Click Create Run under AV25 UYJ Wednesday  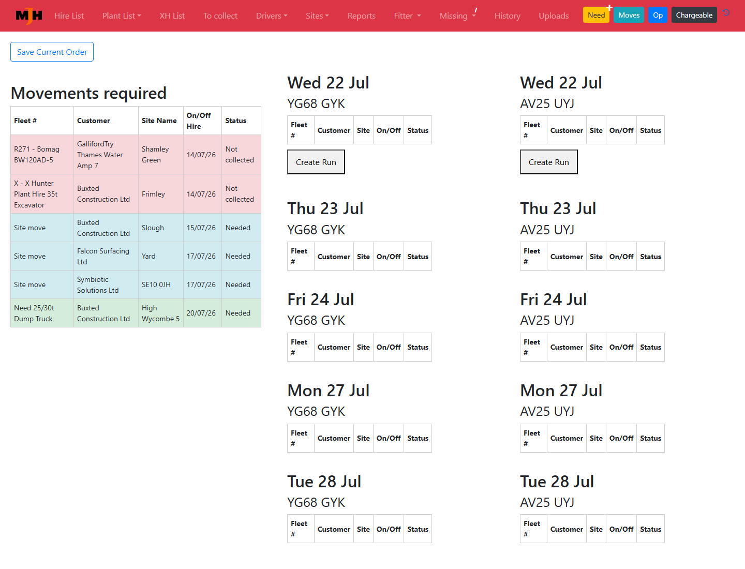(x=549, y=162)
